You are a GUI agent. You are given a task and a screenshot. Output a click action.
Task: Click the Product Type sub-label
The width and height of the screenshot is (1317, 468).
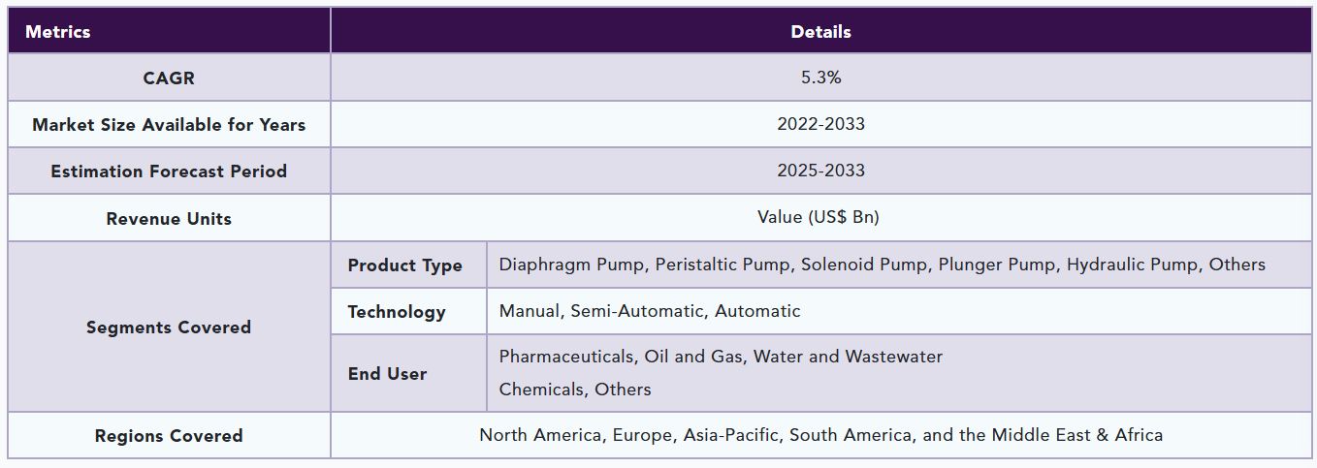pos(404,265)
